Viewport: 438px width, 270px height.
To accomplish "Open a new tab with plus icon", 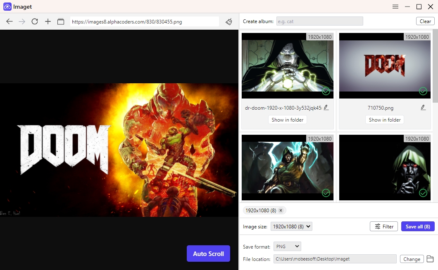I will point(48,21).
